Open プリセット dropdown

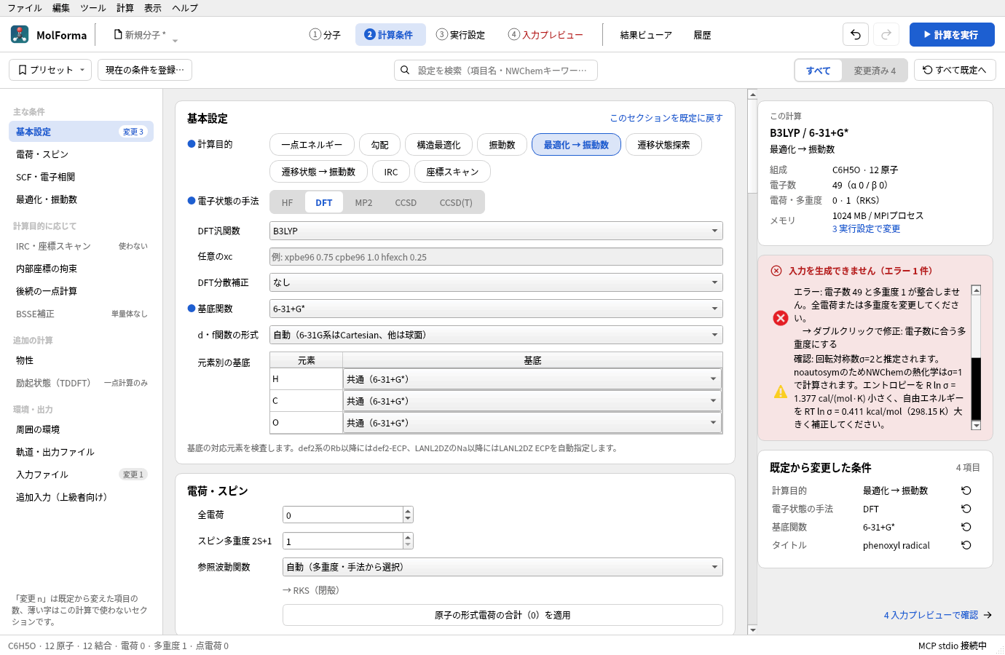point(50,70)
